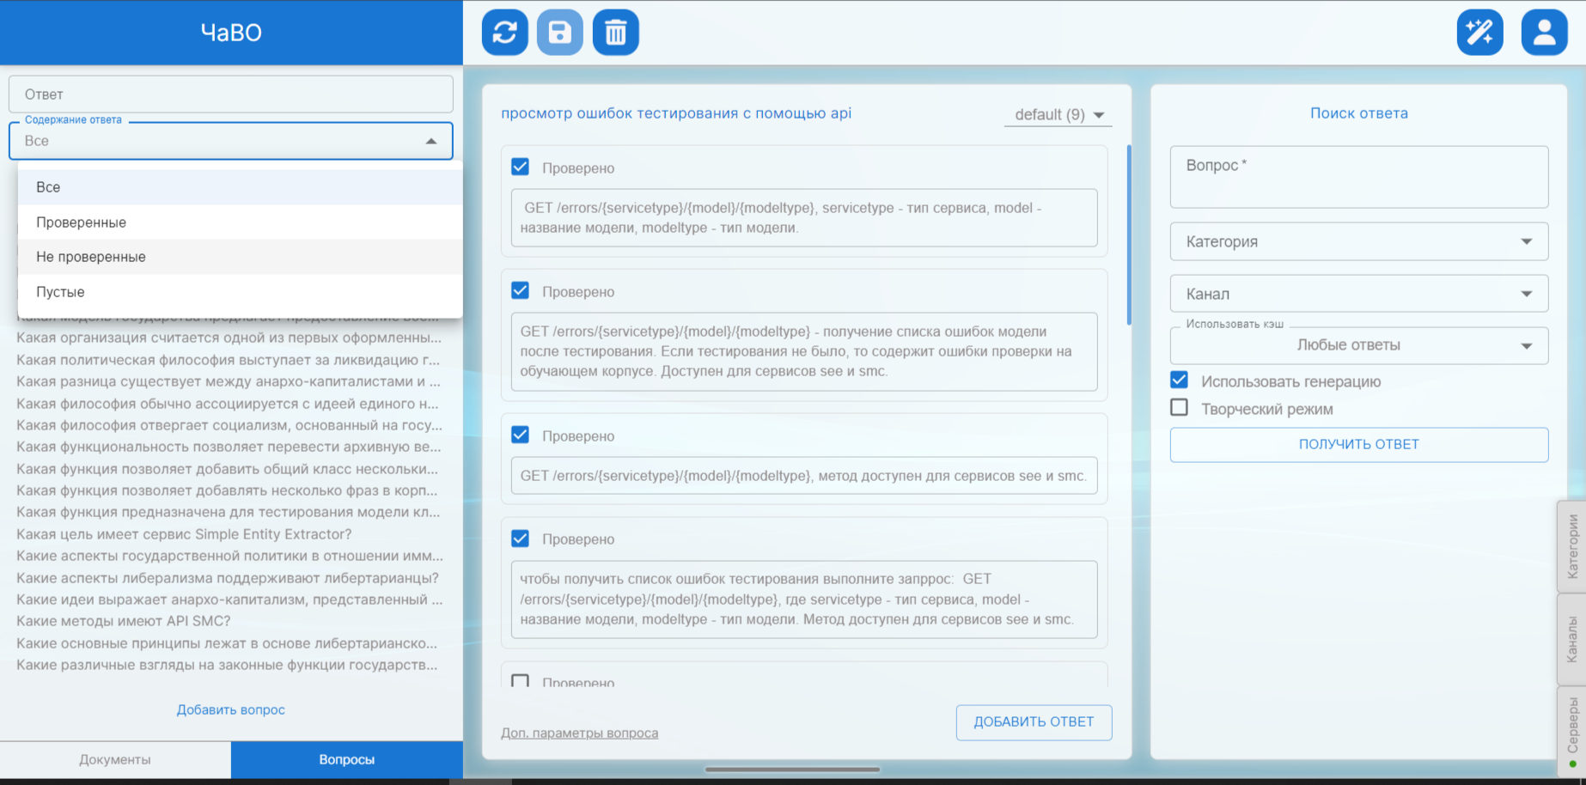Select Проверенные option in dropdown list
1586x785 pixels.
coord(82,222)
